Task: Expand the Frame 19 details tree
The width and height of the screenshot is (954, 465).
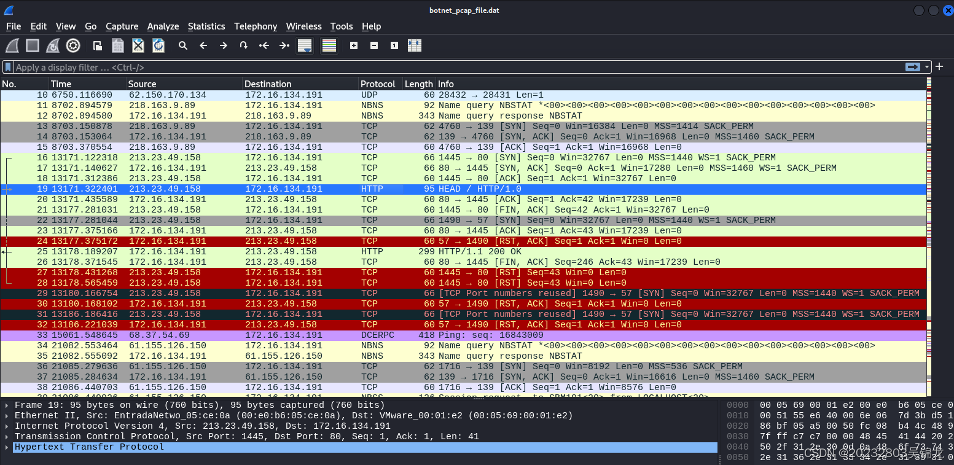Action: pos(7,405)
